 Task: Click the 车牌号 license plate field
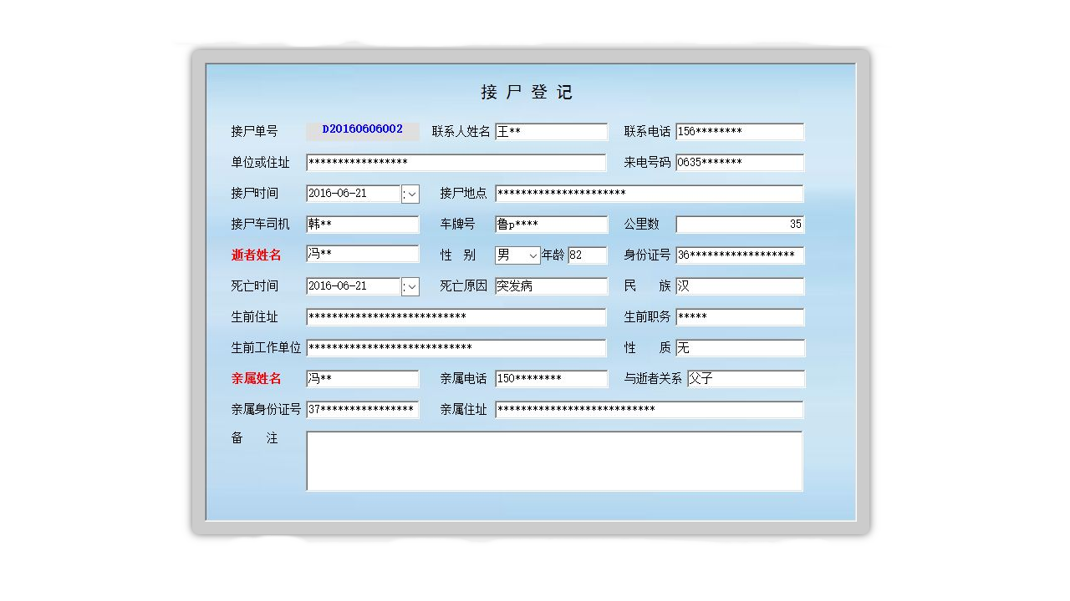[x=550, y=224]
